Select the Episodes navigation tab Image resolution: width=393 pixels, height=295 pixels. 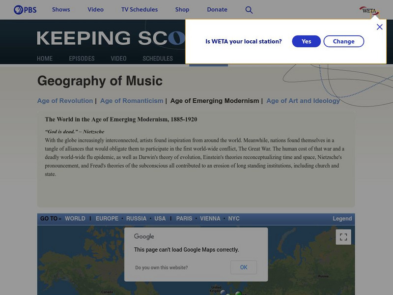(82, 59)
